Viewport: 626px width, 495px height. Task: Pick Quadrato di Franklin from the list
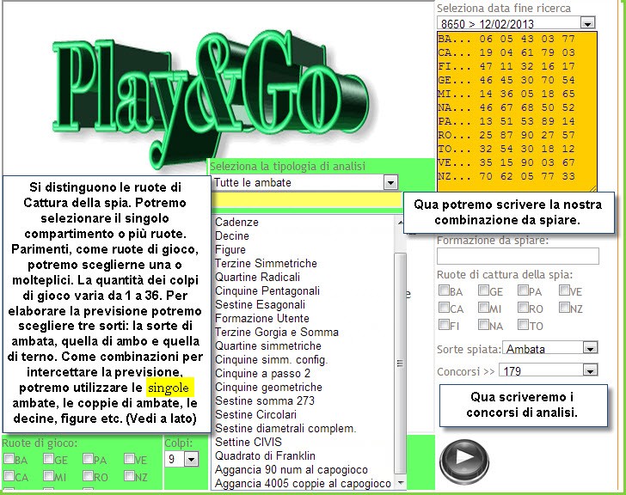265,455
